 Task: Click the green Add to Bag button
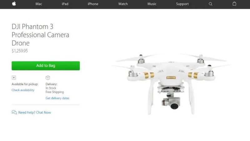pos(46,66)
